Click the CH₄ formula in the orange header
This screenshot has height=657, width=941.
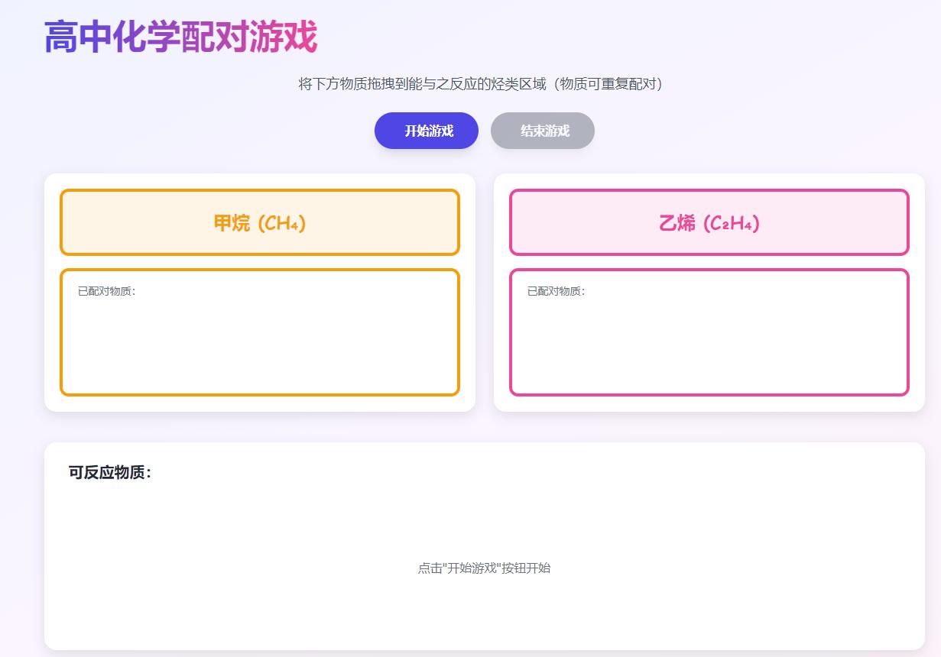click(x=282, y=223)
